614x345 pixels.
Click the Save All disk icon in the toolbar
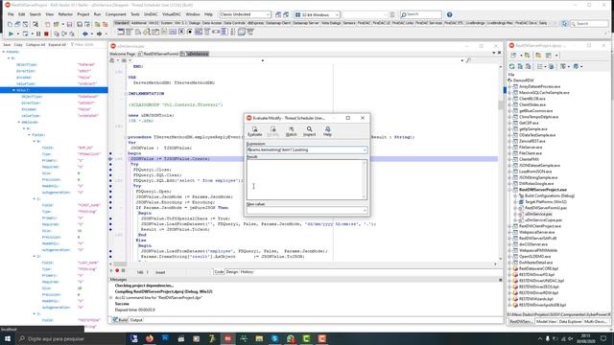click(x=80, y=24)
